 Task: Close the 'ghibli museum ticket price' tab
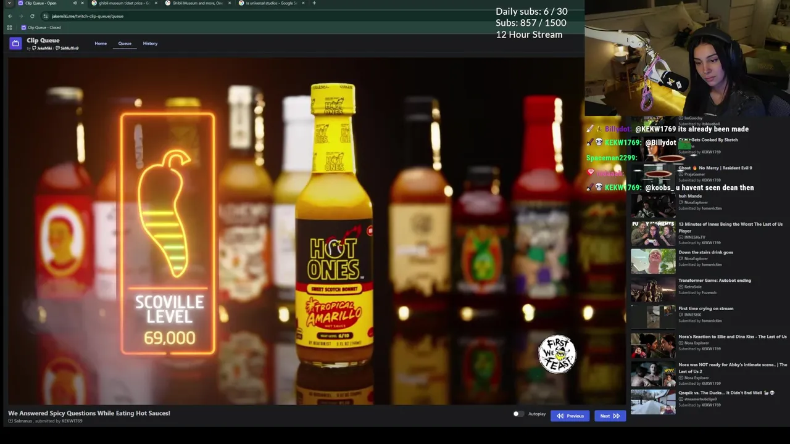coord(156,3)
